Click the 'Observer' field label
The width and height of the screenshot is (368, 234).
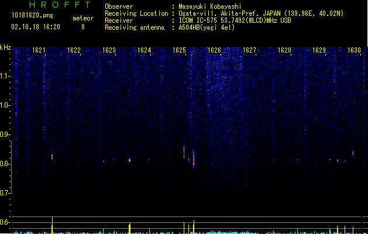(x=119, y=6)
